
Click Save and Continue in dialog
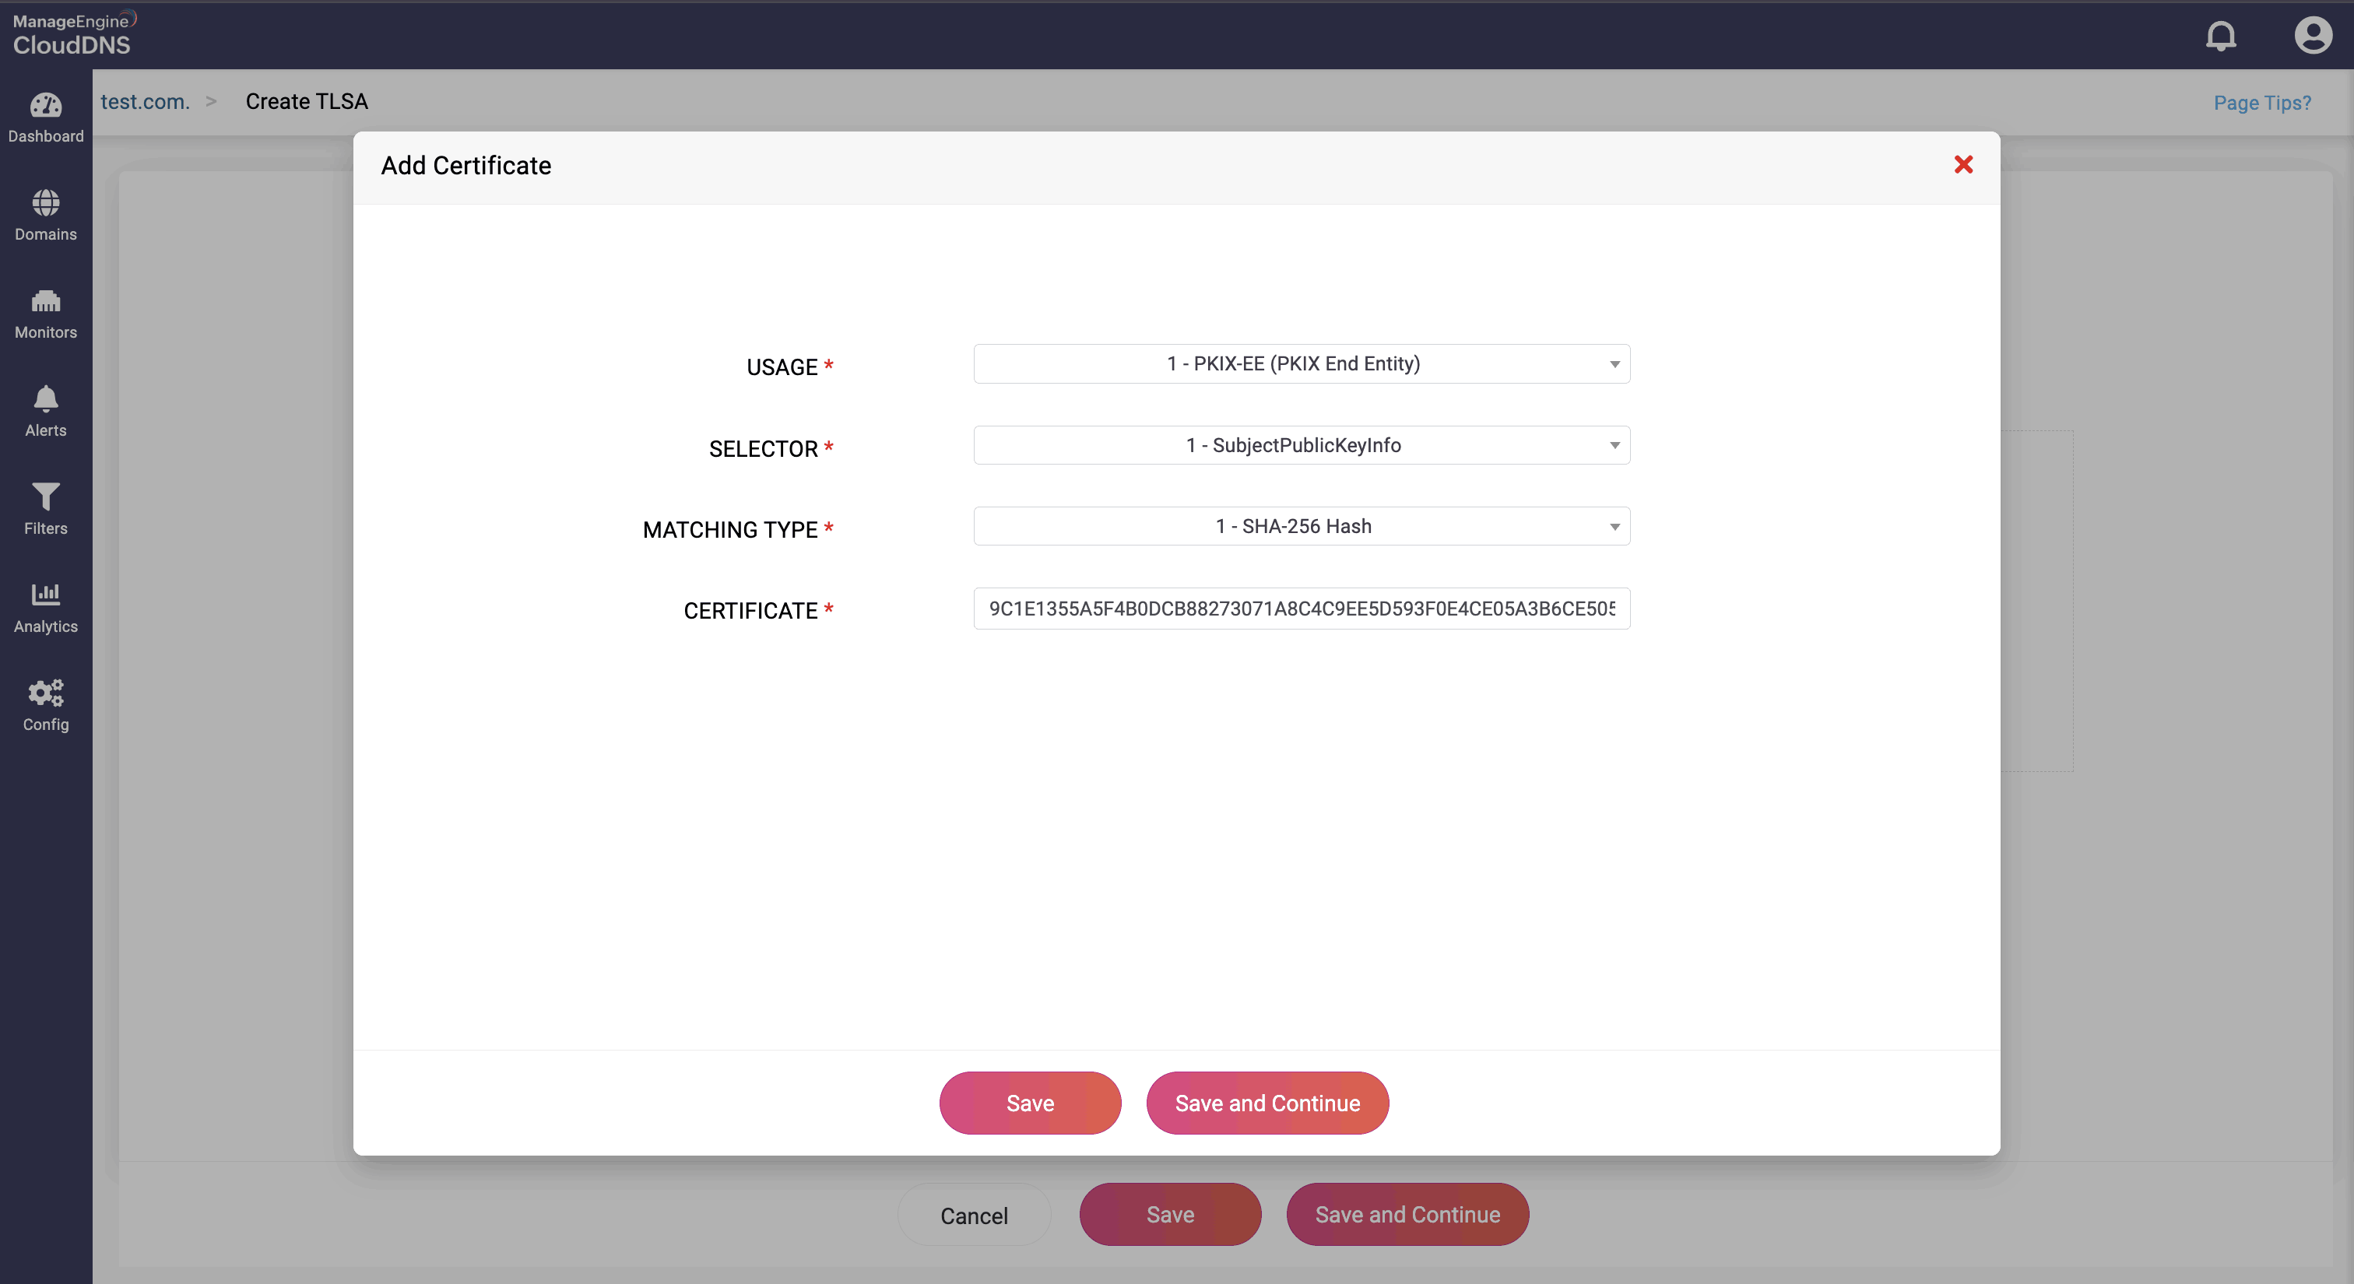(x=1267, y=1103)
